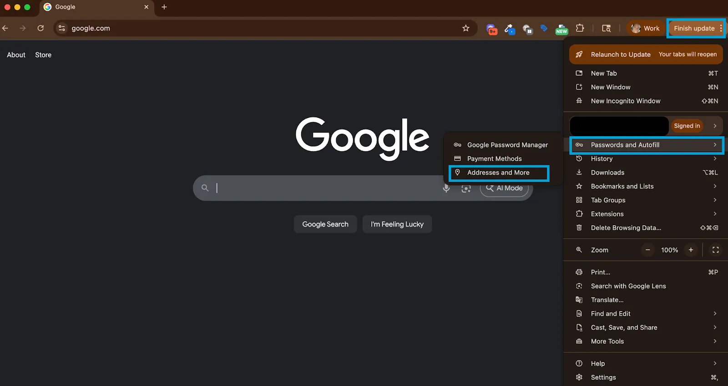Expand More Tools submenu
The height and width of the screenshot is (386, 728).
(646, 341)
